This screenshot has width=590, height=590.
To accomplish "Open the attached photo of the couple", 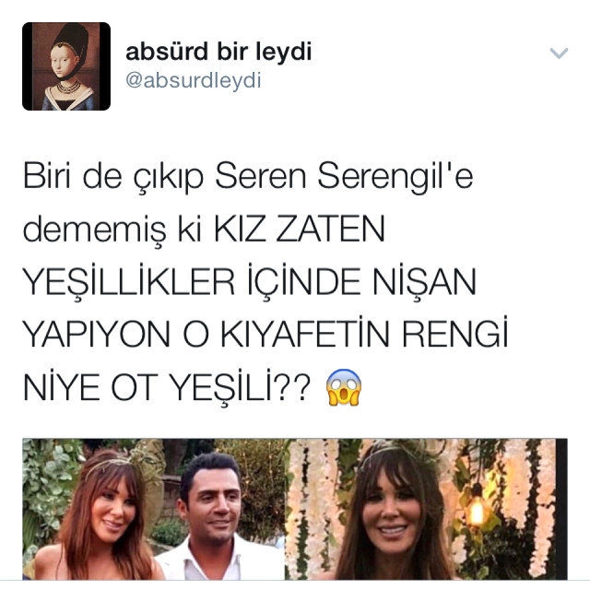I will (x=153, y=509).
